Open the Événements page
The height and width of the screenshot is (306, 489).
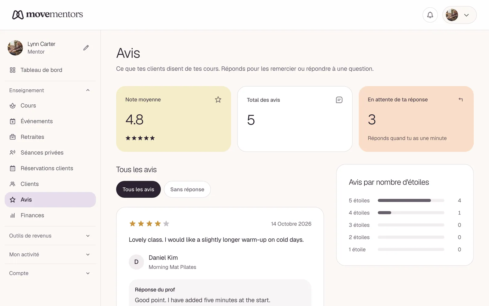pos(50,121)
